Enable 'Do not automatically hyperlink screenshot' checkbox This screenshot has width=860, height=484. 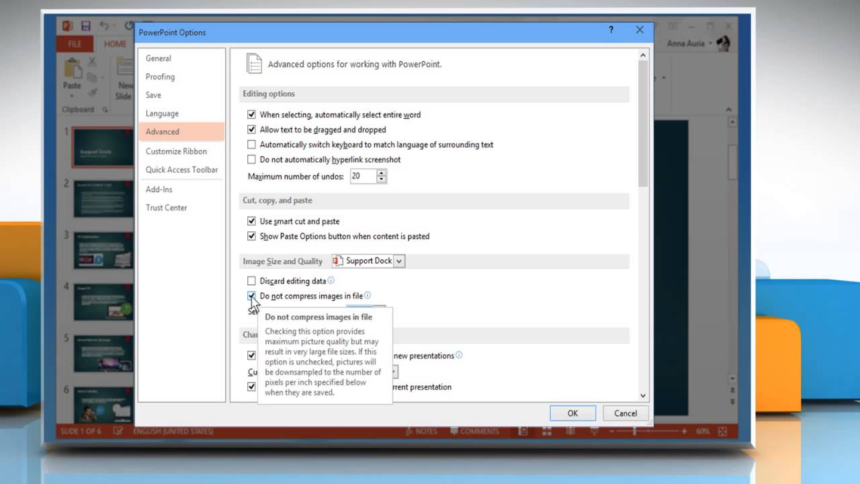click(251, 159)
